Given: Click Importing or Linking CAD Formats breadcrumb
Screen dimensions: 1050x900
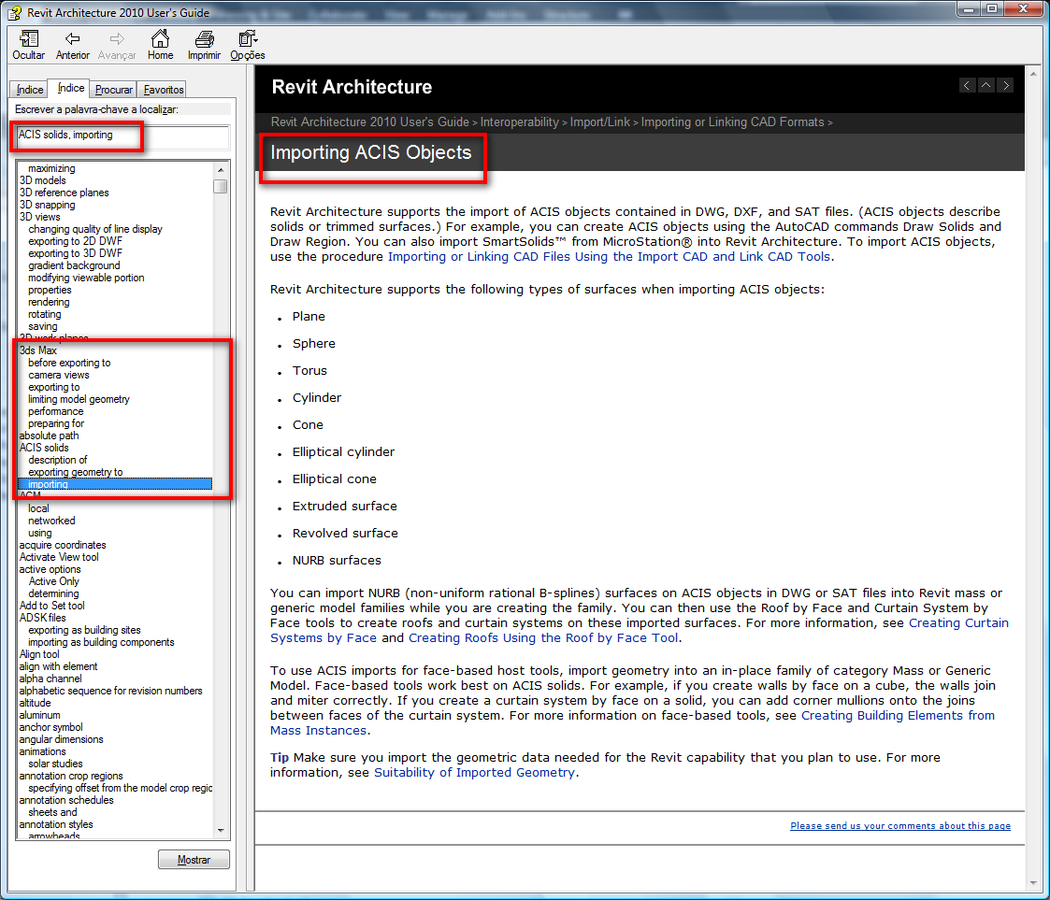Looking at the screenshot, I should pos(733,122).
